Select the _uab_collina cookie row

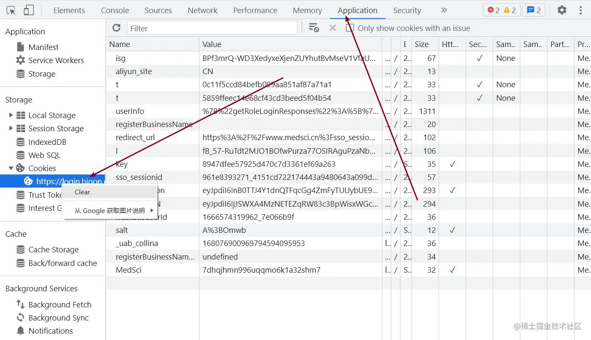click(348, 243)
